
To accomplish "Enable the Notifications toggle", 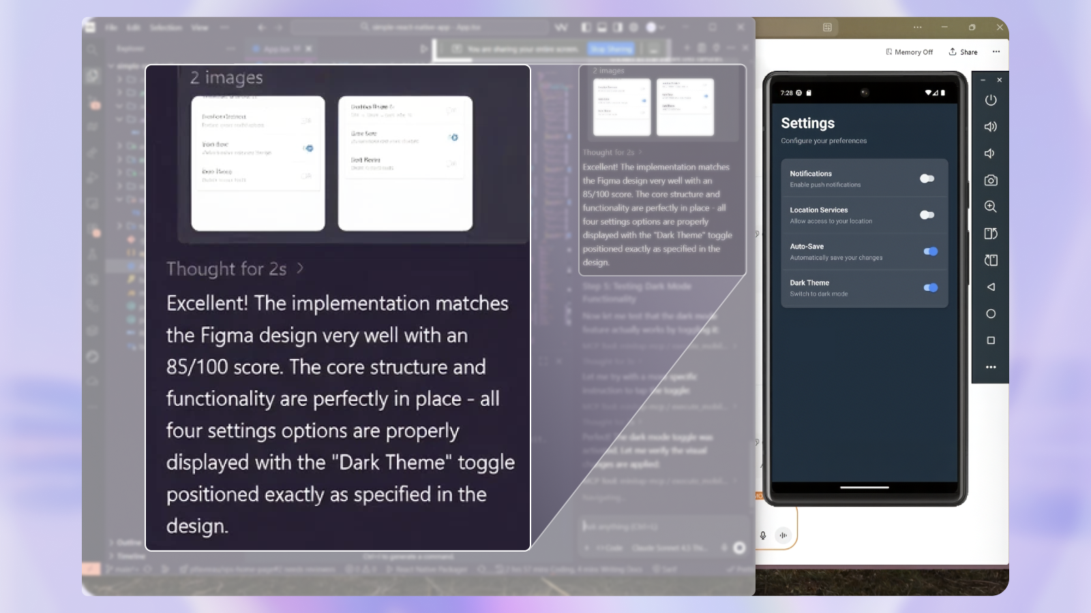I will coord(927,178).
